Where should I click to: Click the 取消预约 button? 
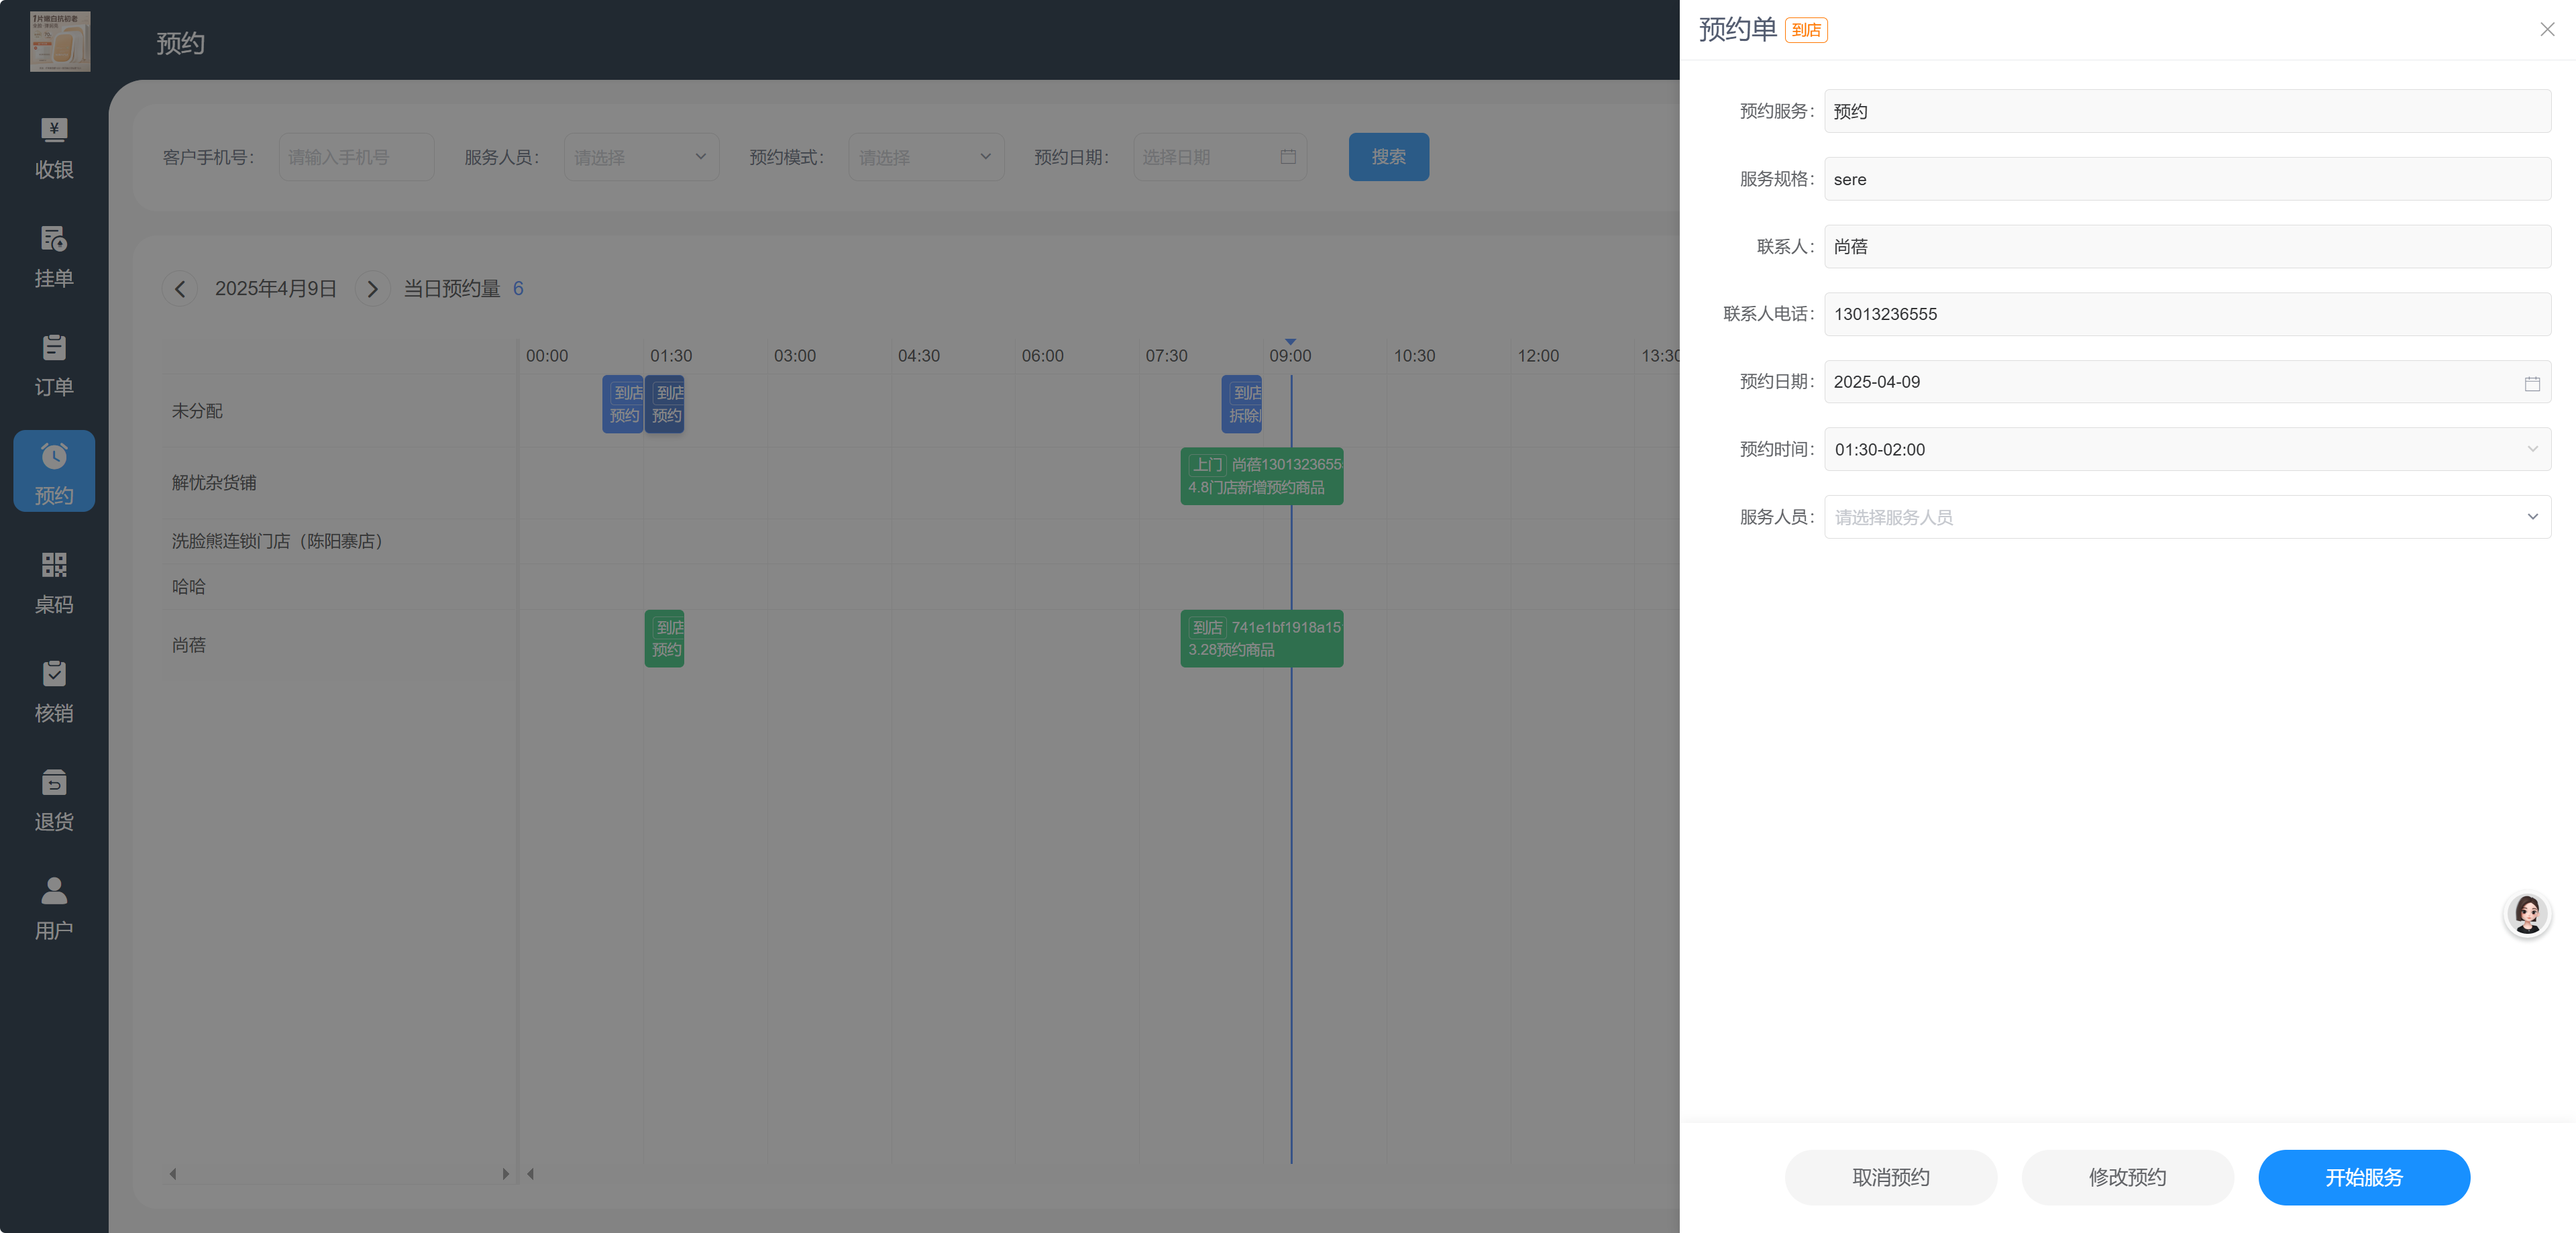click(1890, 1178)
